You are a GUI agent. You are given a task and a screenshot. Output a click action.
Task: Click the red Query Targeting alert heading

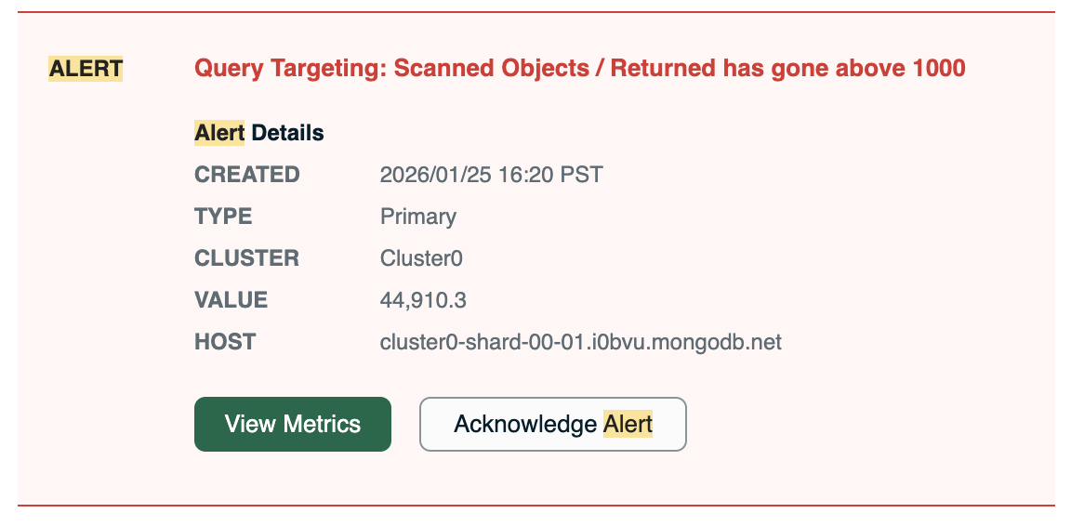[579, 68]
